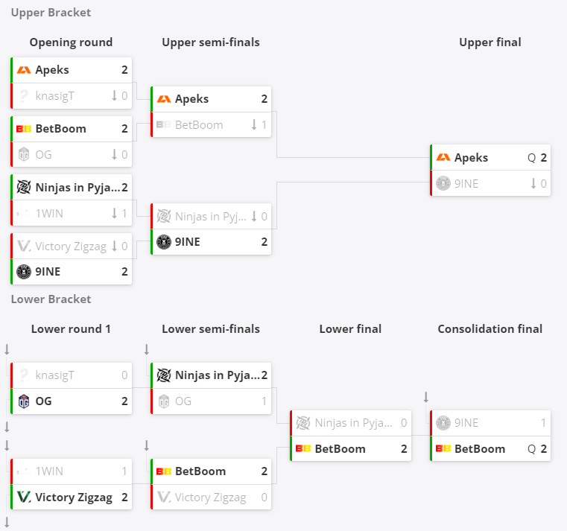Screen dimensions: 567x531
Task: Click the Lower Bracket heading
Action: (51, 299)
